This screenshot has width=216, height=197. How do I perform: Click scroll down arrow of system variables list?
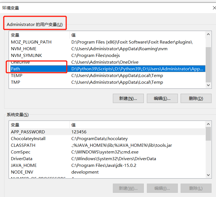(208, 175)
